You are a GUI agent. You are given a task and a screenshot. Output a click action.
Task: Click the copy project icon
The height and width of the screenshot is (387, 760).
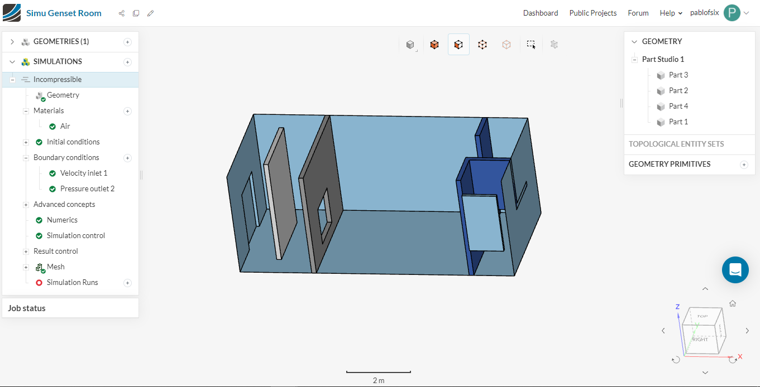point(136,13)
